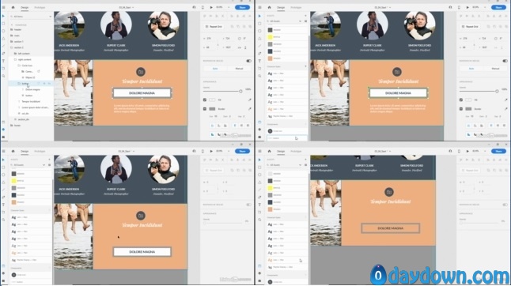Uncheck Border in the layers-panel window

tap(205, 109)
